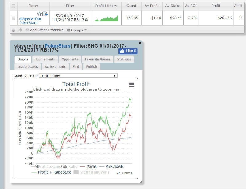Click the favorite star icon next to slayerv1fan
Image resolution: width=246 pixels, height=189 pixels.
pos(39,14)
